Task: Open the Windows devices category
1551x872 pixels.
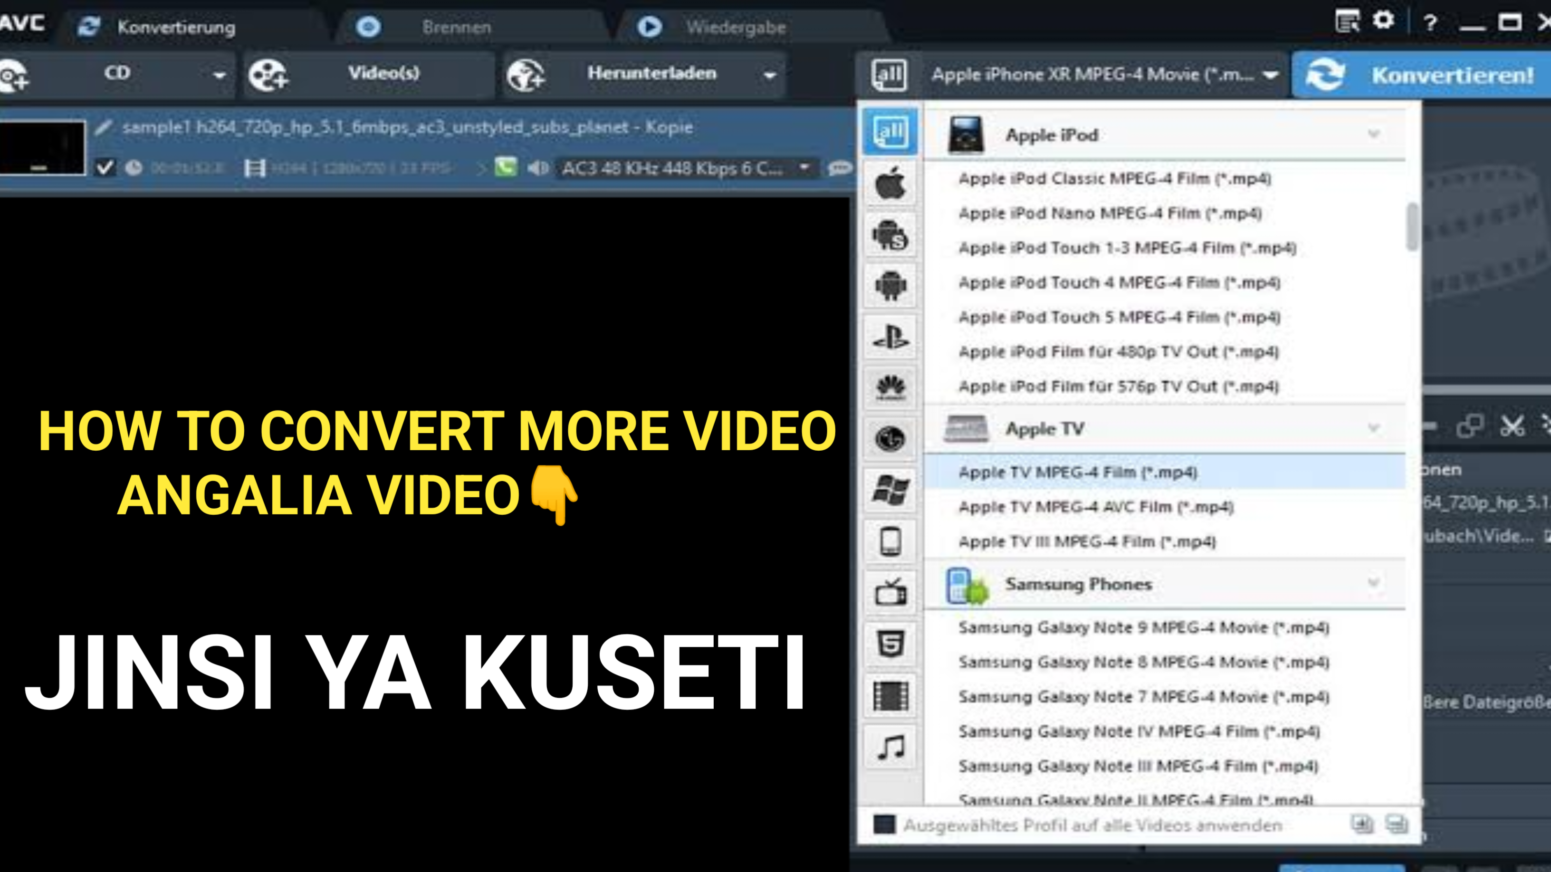Action: coord(890,491)
